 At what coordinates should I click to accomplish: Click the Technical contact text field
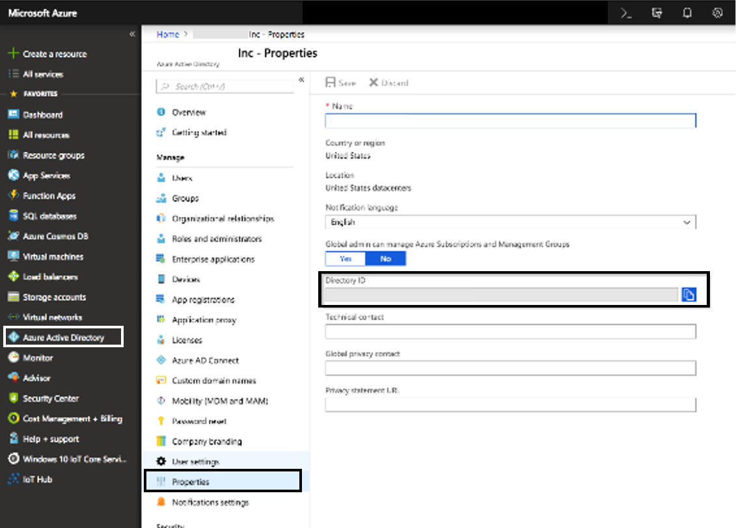point(510,332)
